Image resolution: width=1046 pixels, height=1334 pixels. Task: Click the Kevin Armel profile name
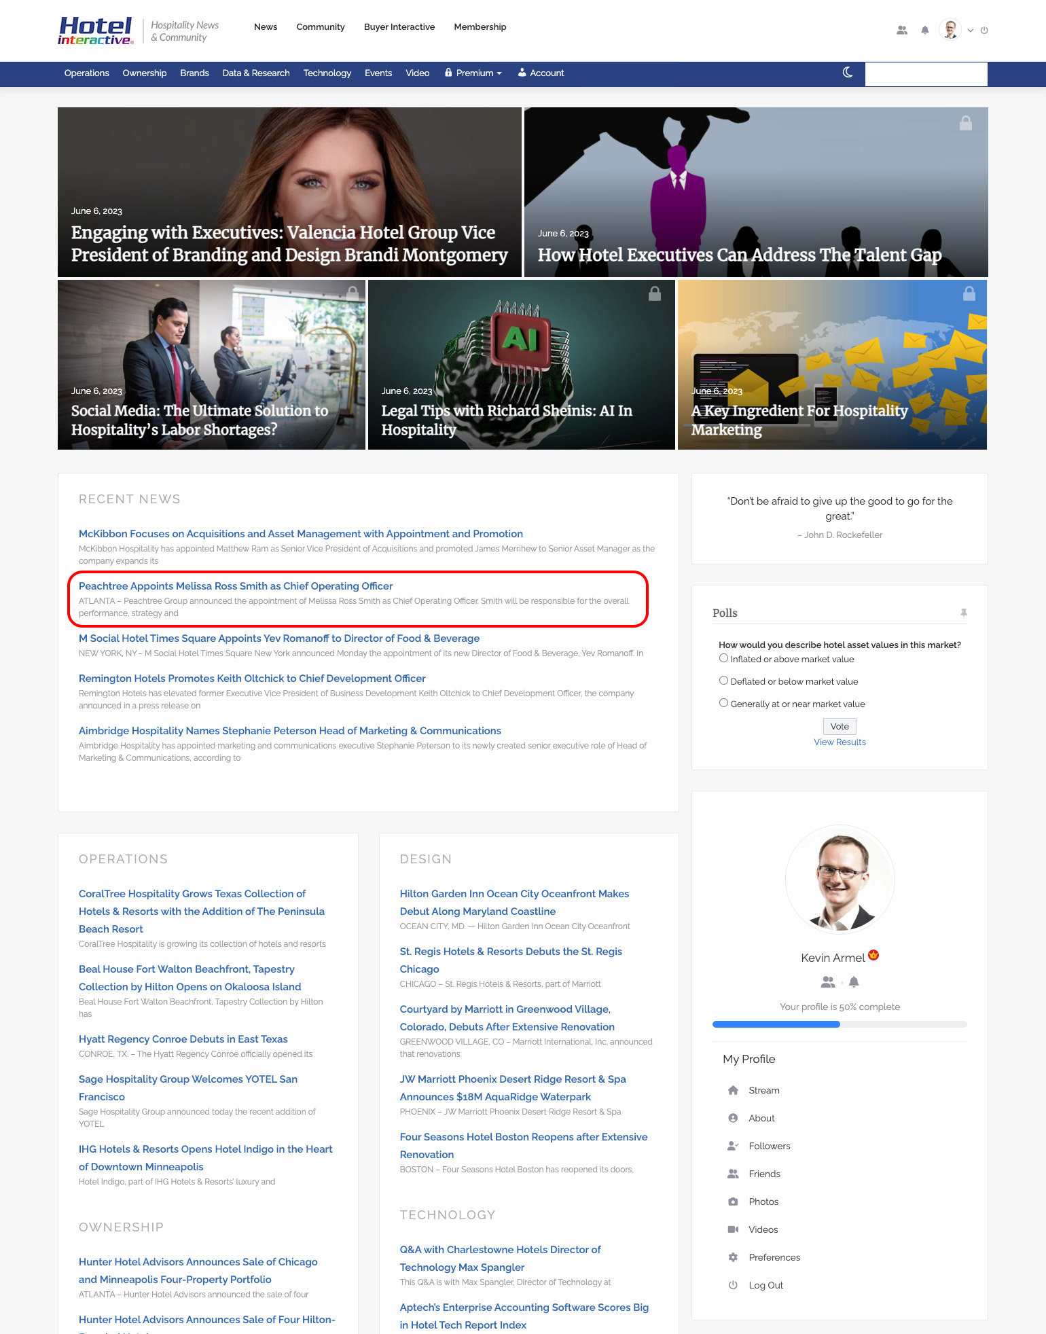(833, 958)
